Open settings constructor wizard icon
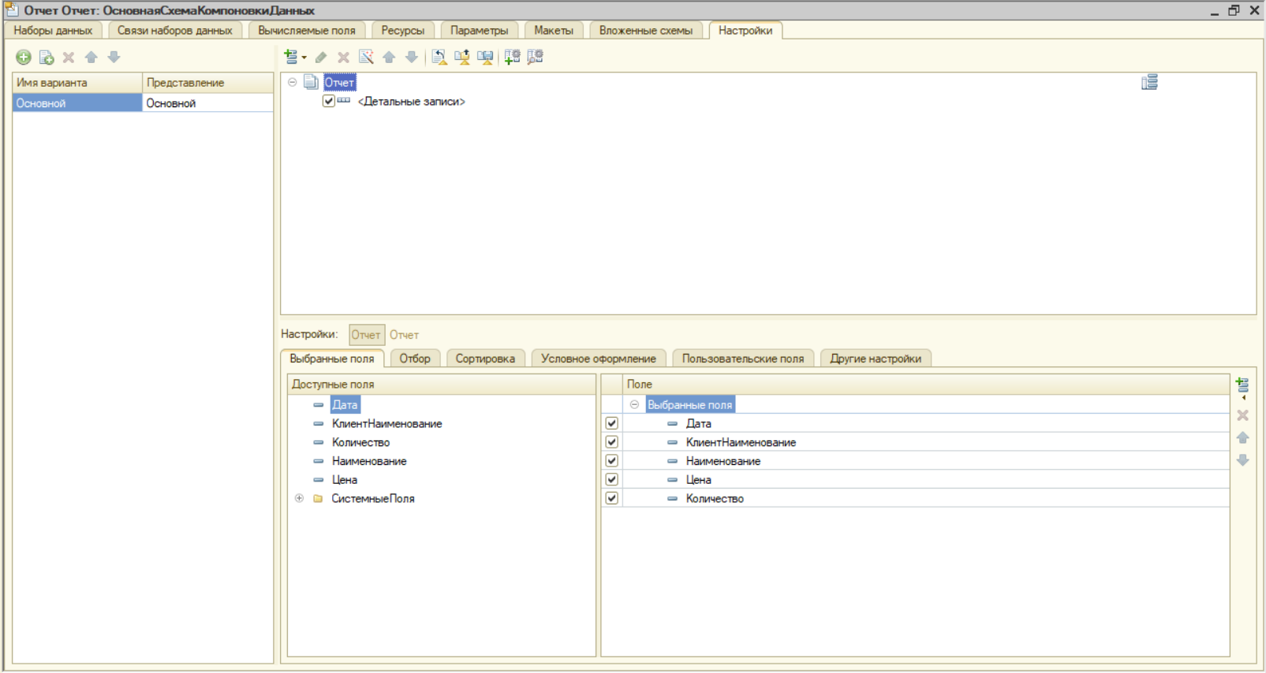 coord(366,57)
